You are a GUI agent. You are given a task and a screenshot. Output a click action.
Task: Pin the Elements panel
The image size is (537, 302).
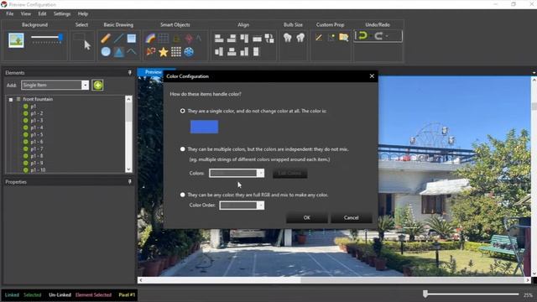129,73
